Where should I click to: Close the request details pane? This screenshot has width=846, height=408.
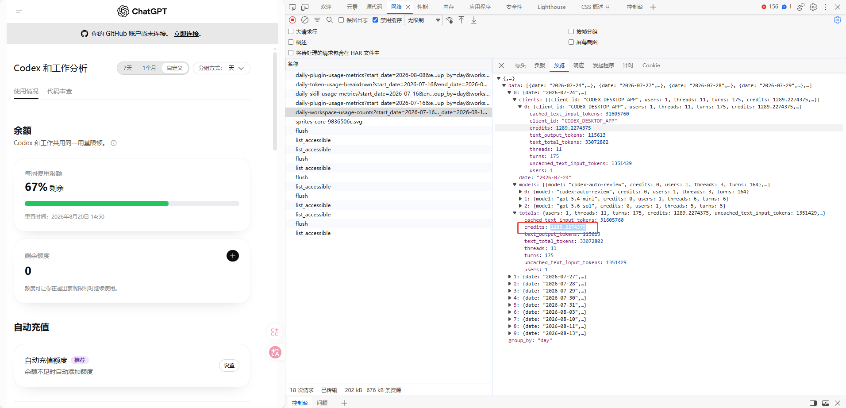tap(501, 65)
